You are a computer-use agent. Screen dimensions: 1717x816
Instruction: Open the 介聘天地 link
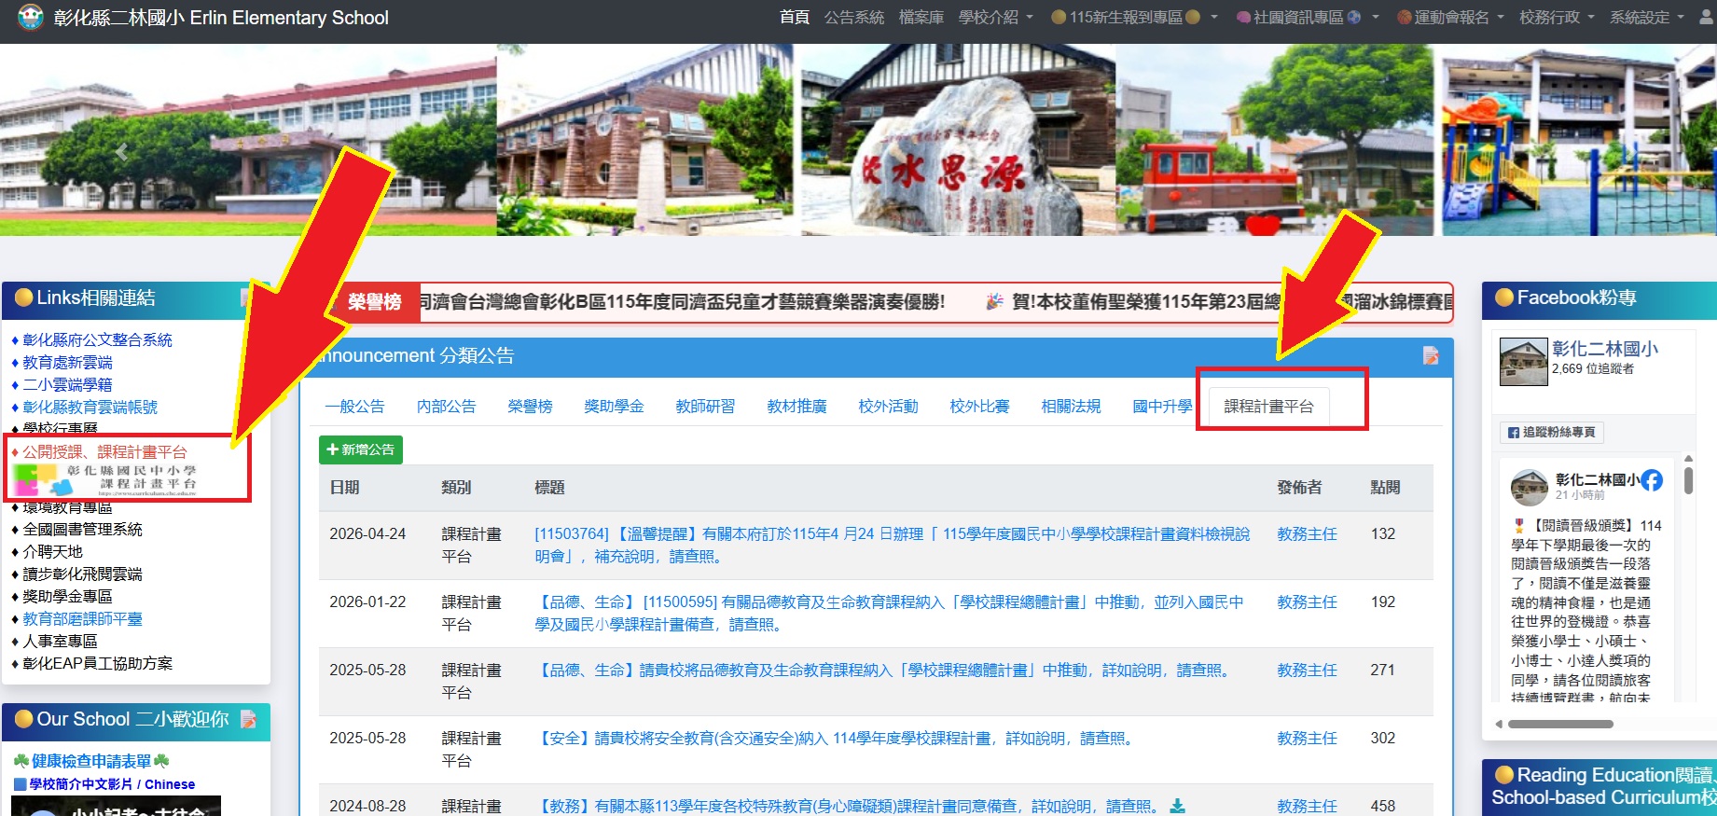[x=52, y=551]
